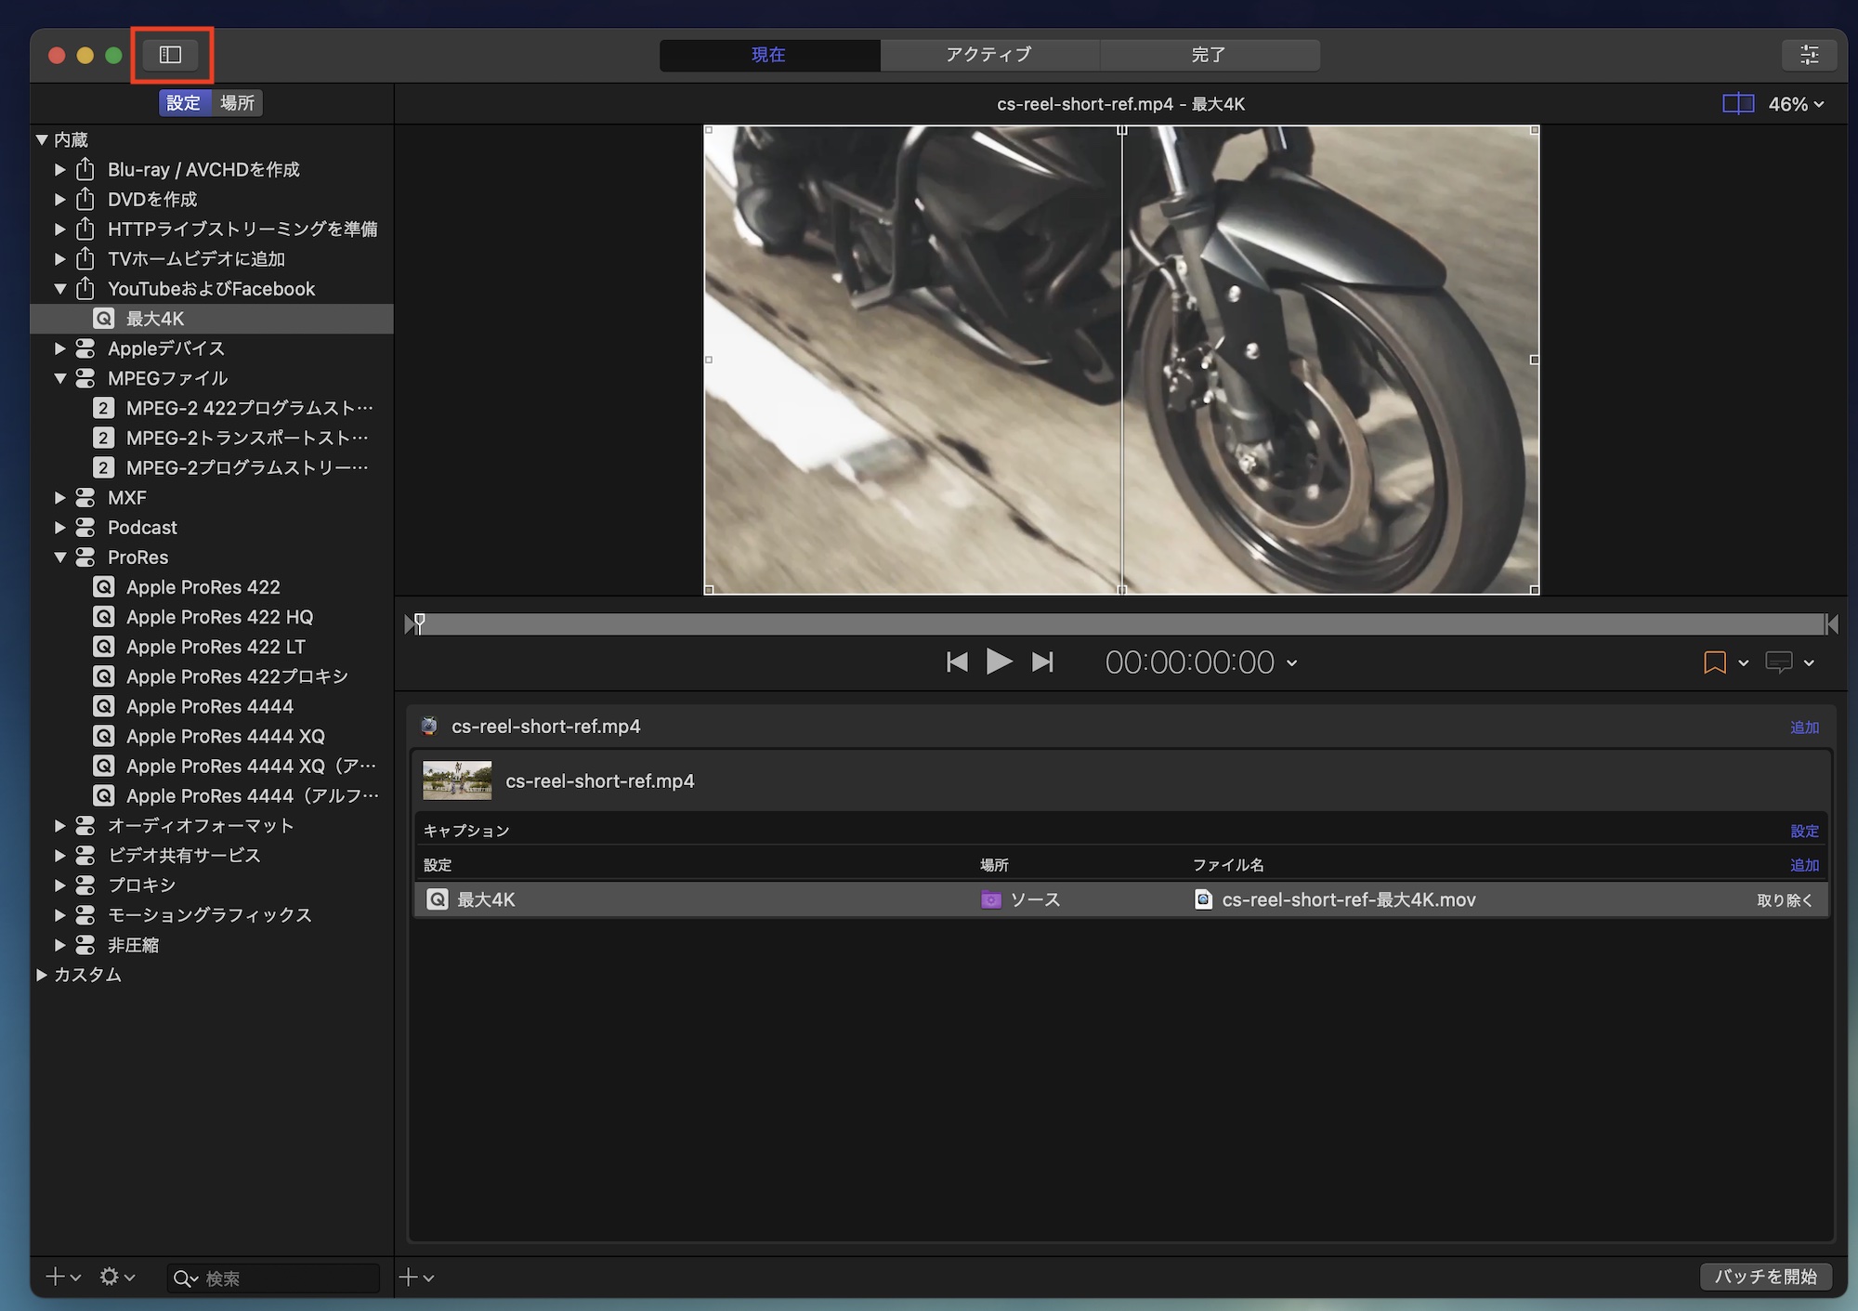Screen dimensions: 1858x1311
Task: Click the captions speech bubble icon
Action: click(x=1778, y=662)
